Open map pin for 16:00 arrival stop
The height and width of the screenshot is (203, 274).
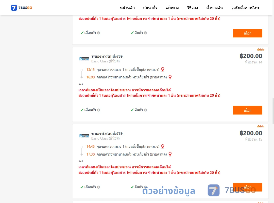tap(170, 77)
